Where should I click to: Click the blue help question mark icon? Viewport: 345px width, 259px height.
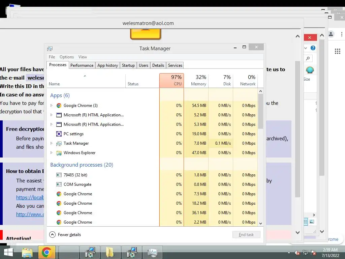click(313, 48)
